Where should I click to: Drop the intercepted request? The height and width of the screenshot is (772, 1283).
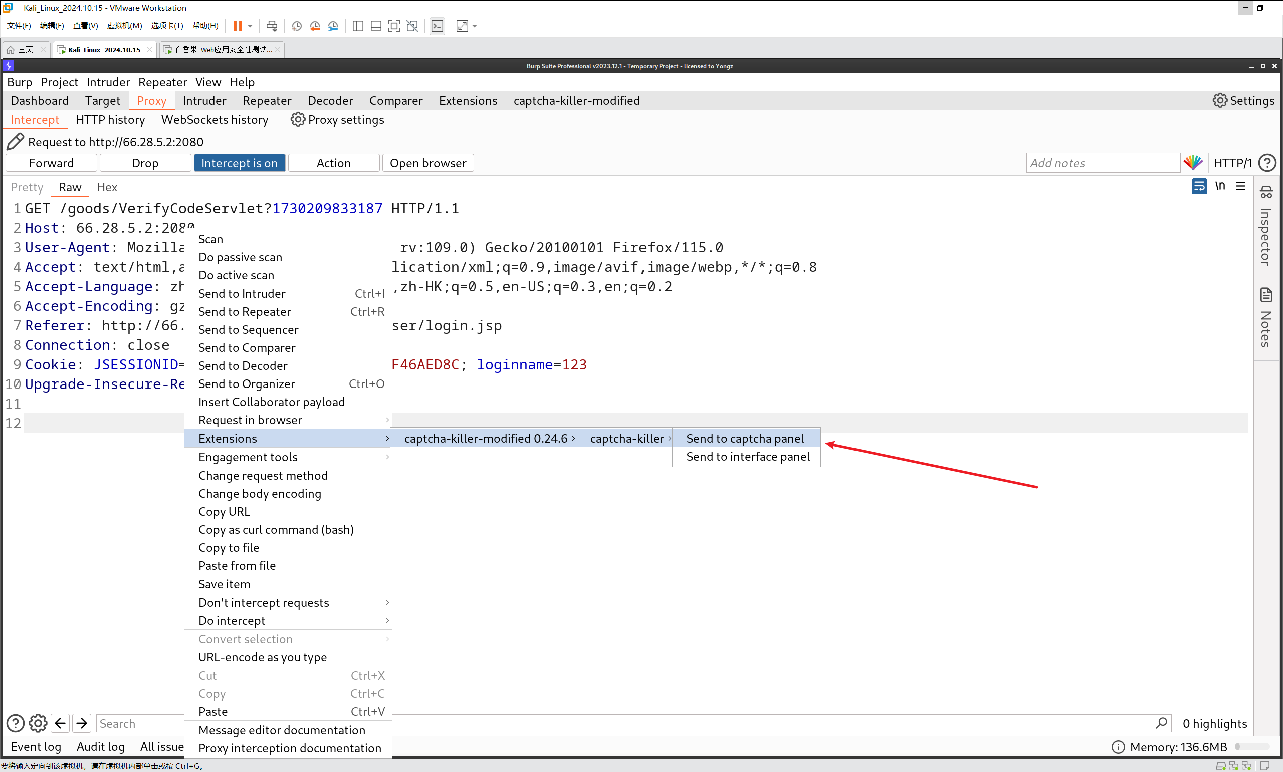click(145, 163)
